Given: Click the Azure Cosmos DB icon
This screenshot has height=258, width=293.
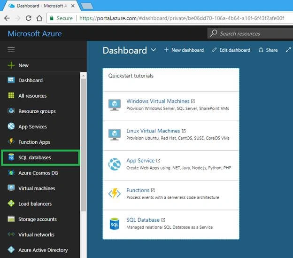Looking at the screenshot, I should click(11, 172).
